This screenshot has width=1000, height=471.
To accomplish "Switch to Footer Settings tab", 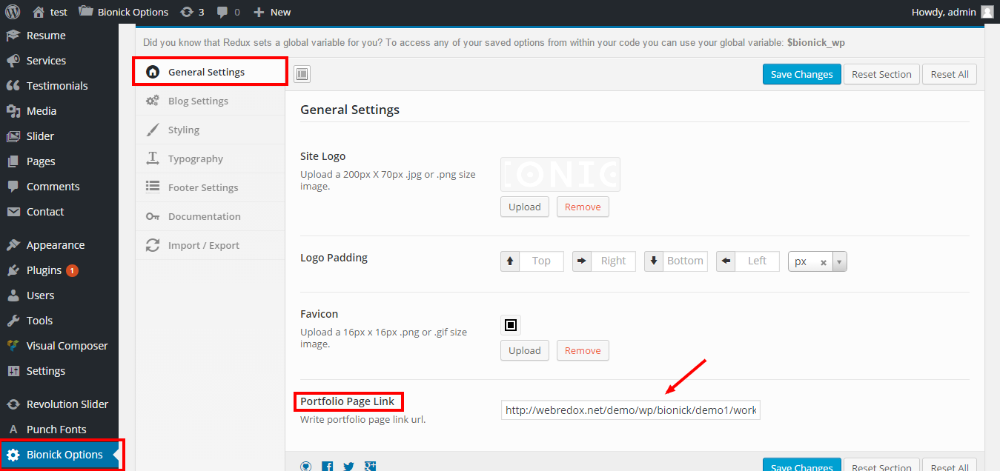I will 211,187.
